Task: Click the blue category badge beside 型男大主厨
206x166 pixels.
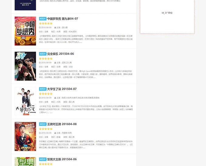Action: (43, 159)
